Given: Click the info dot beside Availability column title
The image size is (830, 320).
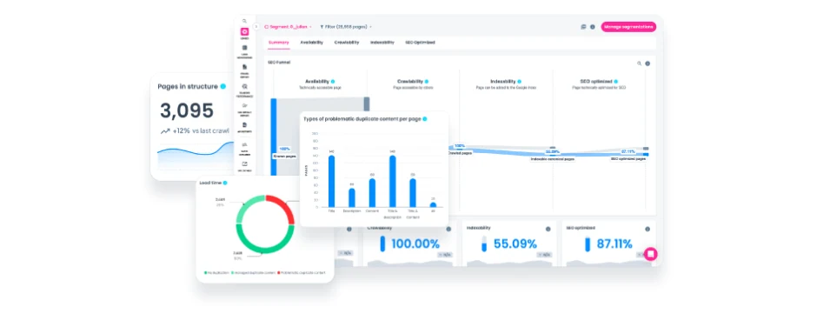Looking at the screenshot, I should pyautogui.click(x=332, y=82).
